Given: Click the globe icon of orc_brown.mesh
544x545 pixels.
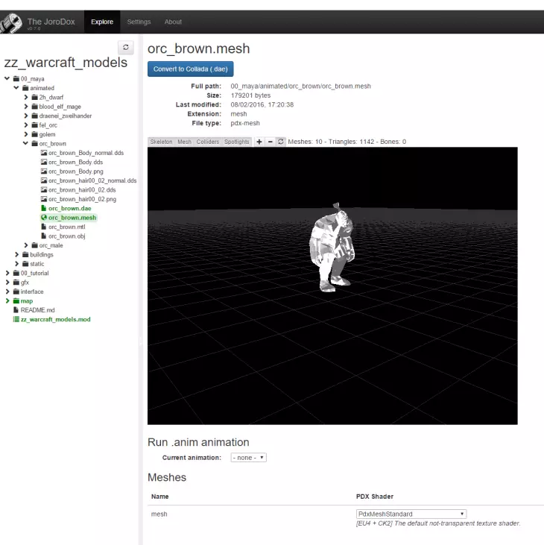Looking at the screenshot, I should click(44, 218).
